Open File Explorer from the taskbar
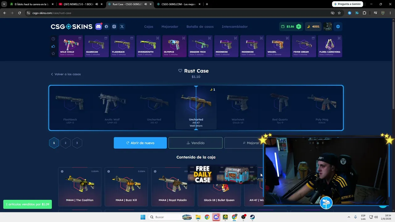This screenshot has width=395, height=222. click(198, 217)
